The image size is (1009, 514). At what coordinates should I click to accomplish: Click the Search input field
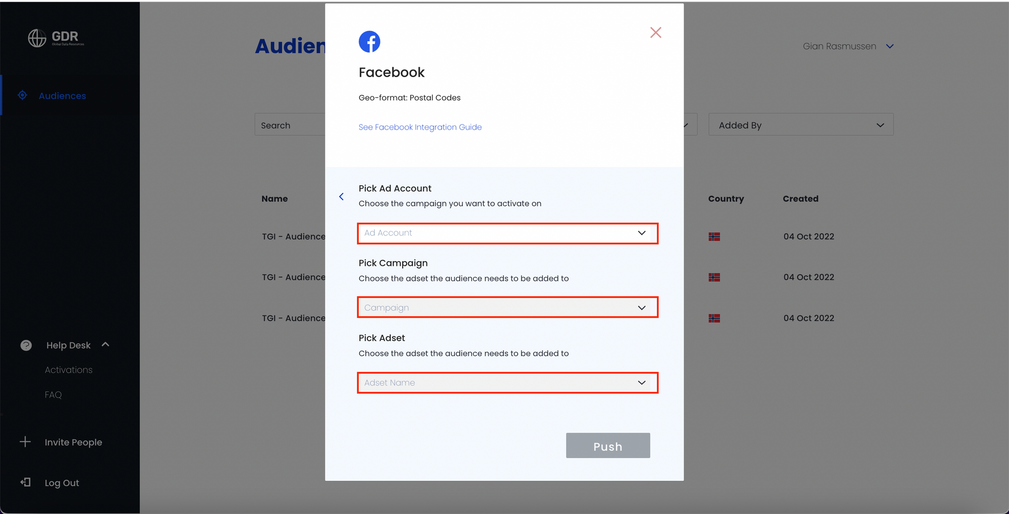290,125
